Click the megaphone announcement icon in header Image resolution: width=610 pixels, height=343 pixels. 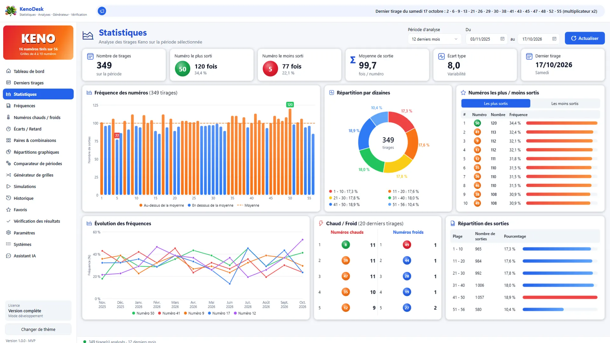[x=102, y=11]
